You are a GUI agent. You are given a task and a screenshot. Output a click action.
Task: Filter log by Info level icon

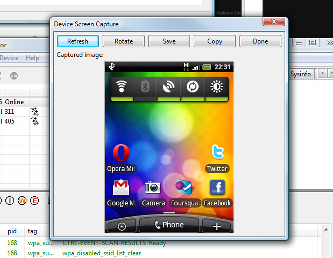pos(10,200)
